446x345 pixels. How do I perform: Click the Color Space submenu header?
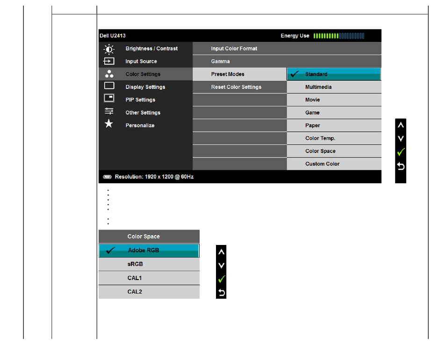(149, 237)
